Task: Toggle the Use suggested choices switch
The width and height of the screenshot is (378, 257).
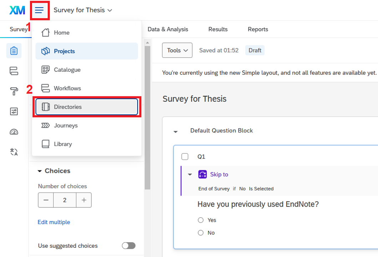Action: [x=128, y=246]
